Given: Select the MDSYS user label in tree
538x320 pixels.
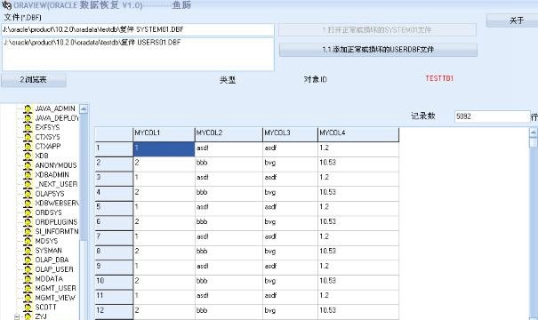Looking at the screenshot, I should (x=46, y=241).
